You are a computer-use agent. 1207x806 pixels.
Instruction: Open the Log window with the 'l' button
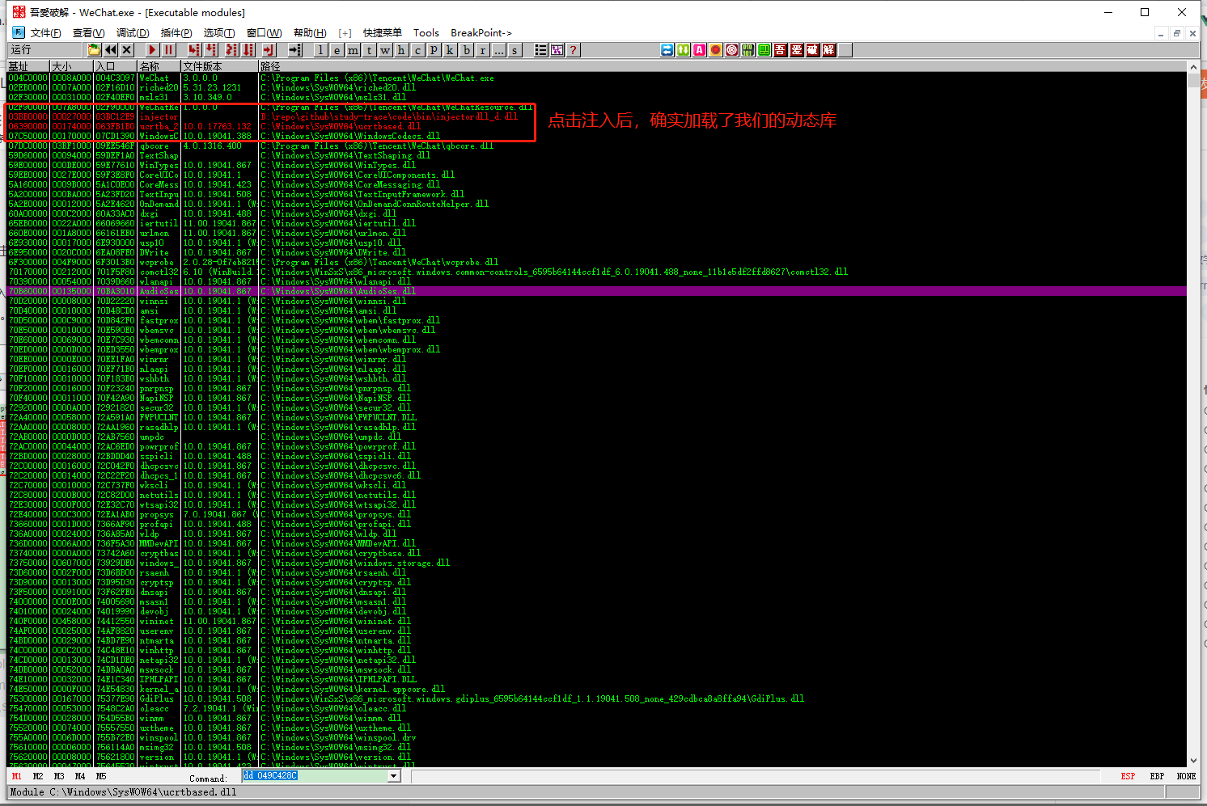click(x=321, y=50)
